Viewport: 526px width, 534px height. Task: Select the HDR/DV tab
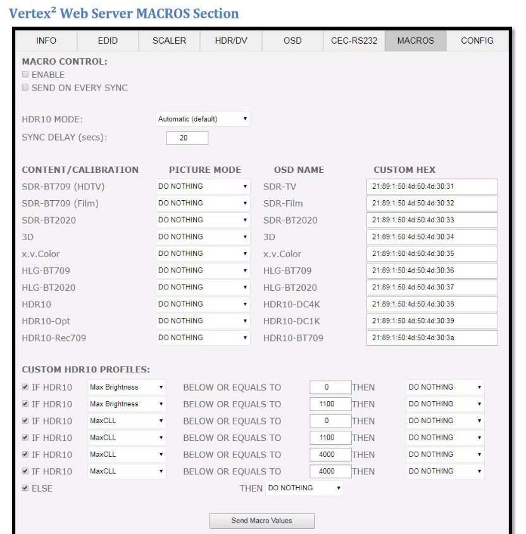231,41
